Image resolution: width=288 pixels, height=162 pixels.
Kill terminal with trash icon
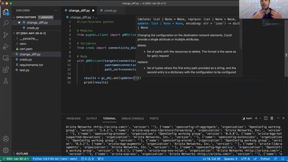(272, 118)
